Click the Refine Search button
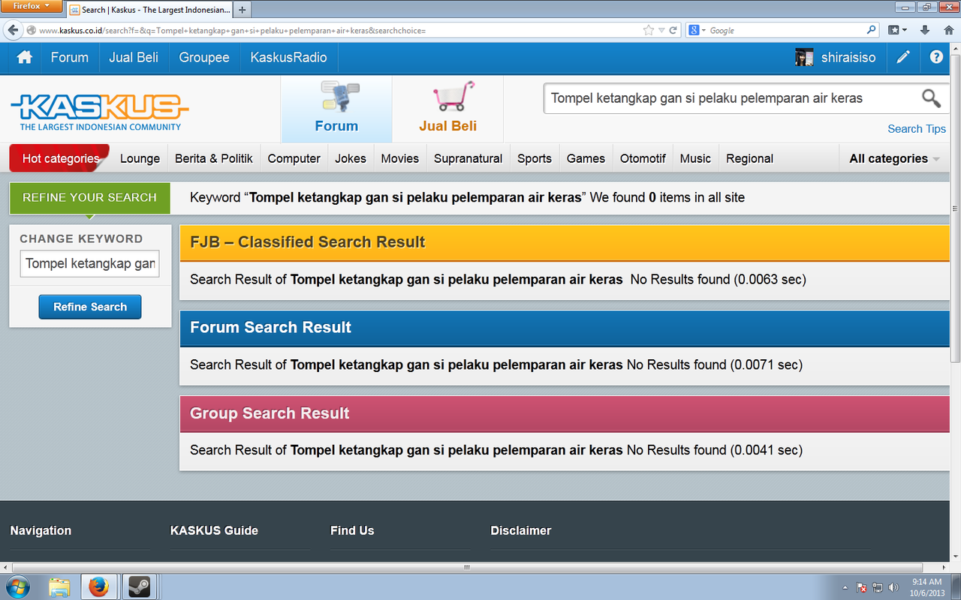The width and height of the screenshot is (961, 600). [90, 307]
